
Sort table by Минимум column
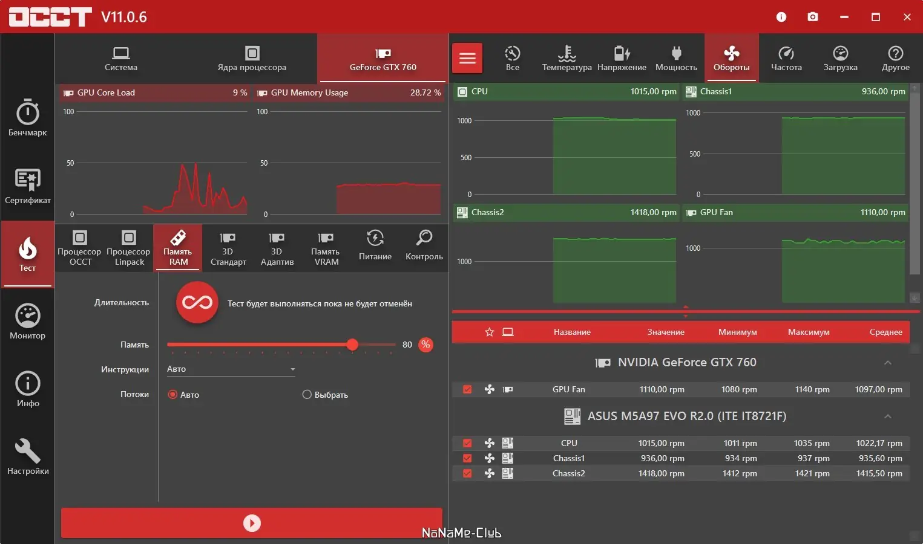(738, 332)
